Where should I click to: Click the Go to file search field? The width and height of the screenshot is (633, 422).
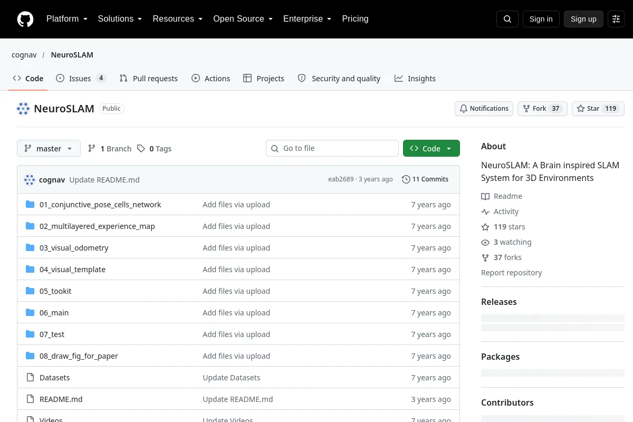(332, 148)
